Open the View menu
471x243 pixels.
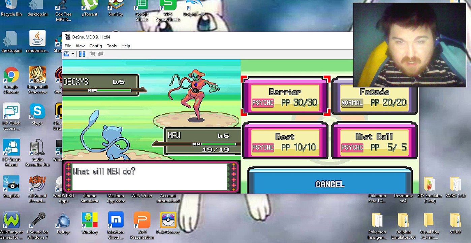tap(80, 46)
